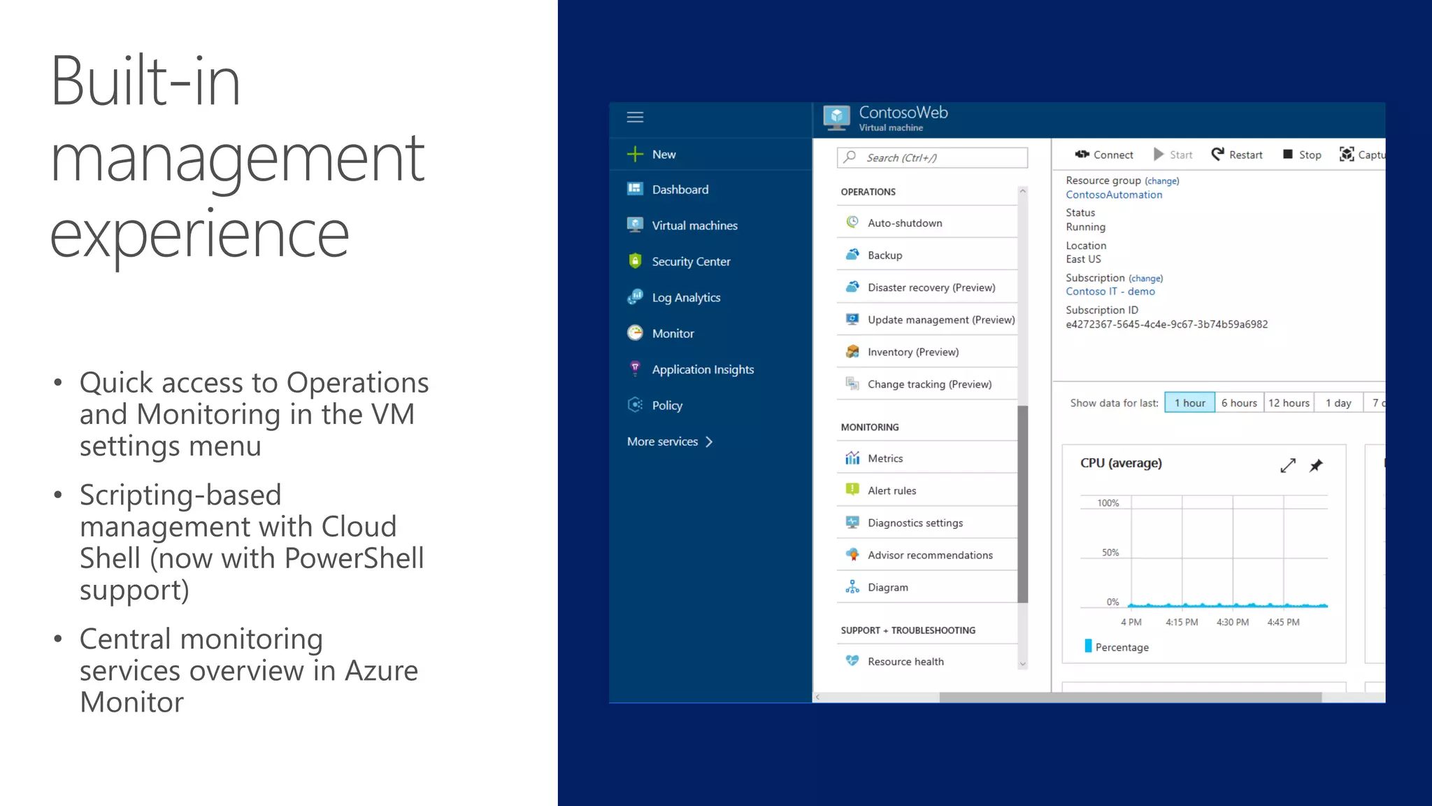Open the Log Analytics sidebar icon
The width and height of the screenshot is (1432, 806).
pyautogui.click(x=635, y=297)
